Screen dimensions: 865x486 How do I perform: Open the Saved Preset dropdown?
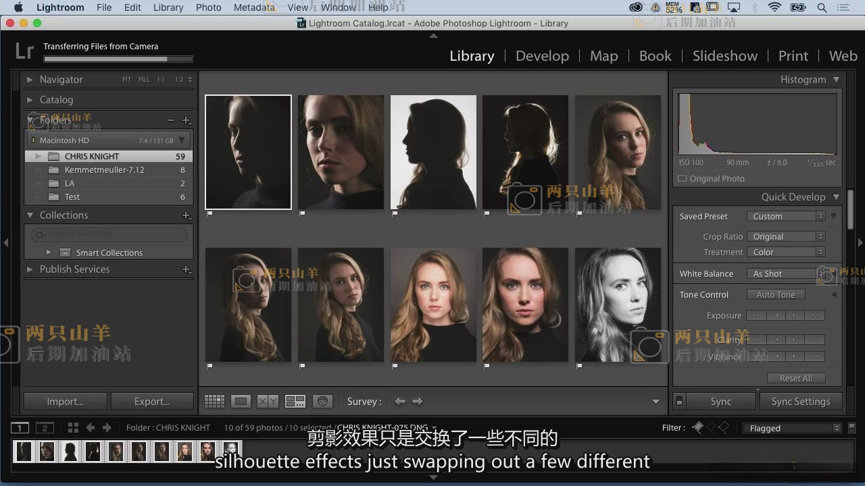point(786,217)
